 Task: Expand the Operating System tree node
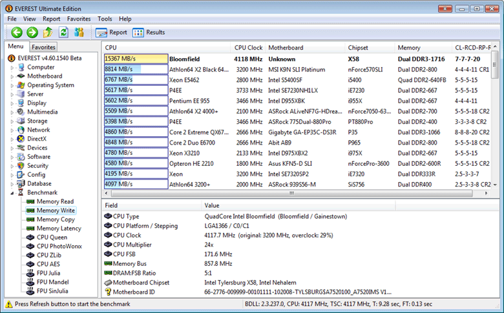pos(12,86)
